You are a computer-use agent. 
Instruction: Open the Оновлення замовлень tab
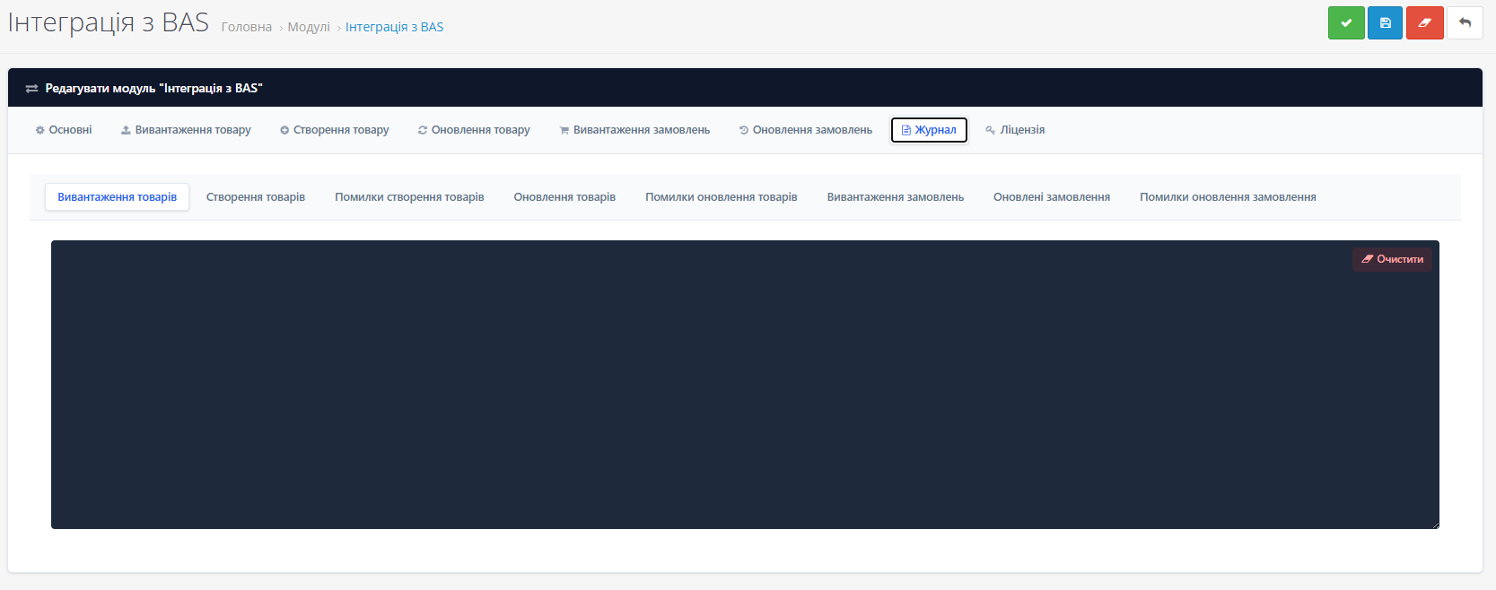point(805,130)
